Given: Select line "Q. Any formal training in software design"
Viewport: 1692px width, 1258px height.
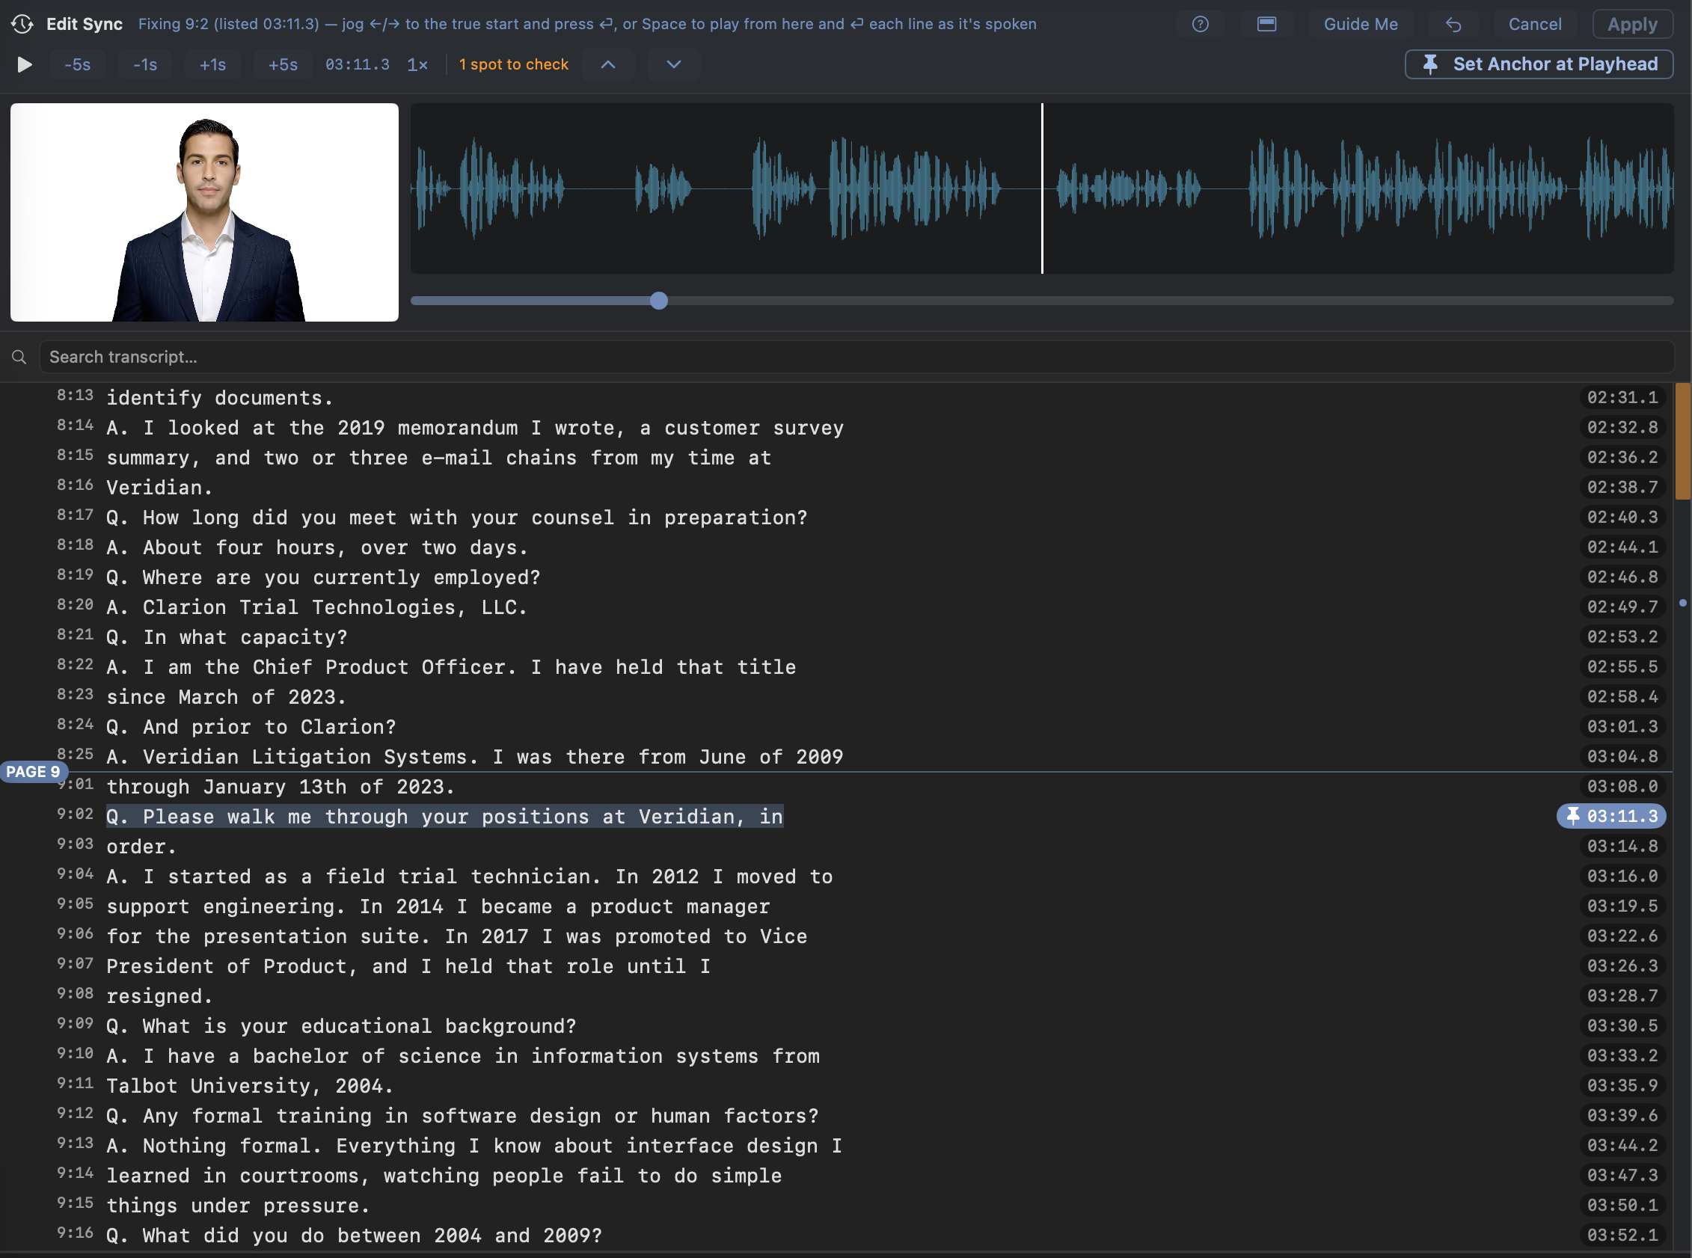Looking at the screenshot, I should (x=462, y=1116).
